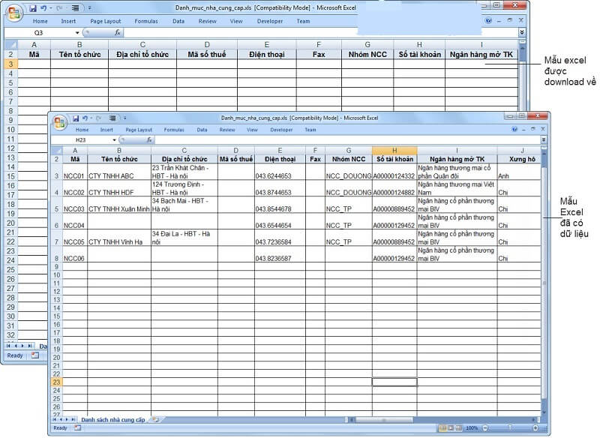Click Save icon in front window's quick access toolbar
This screenshot has height=438, width=600.
(76, 118)
